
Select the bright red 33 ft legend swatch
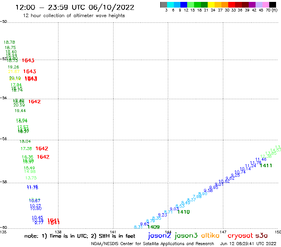pyautogui.click(x=232, y=5)
